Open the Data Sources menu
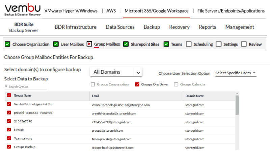The height and width of the screenshot is (152, 270). click(x=120, y=27)
